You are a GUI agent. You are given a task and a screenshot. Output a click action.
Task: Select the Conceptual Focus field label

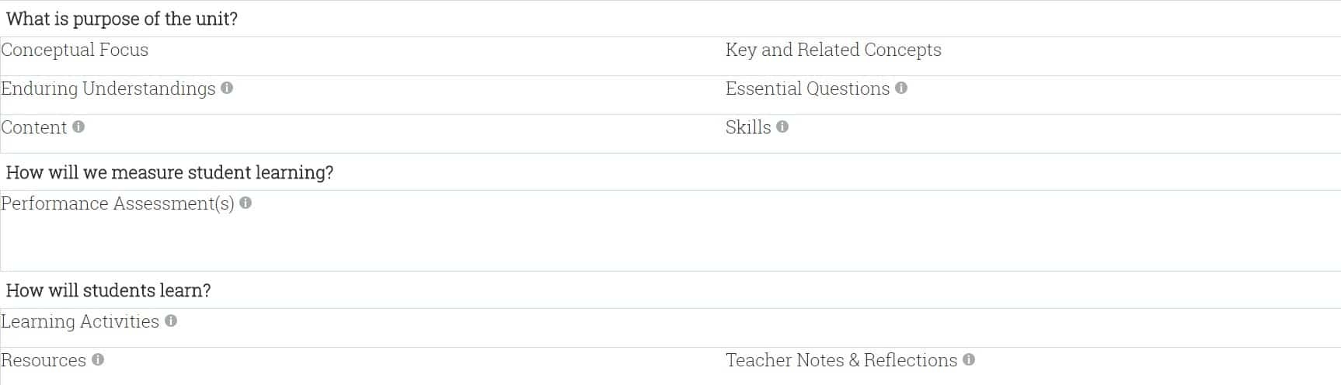pos(75,50)
